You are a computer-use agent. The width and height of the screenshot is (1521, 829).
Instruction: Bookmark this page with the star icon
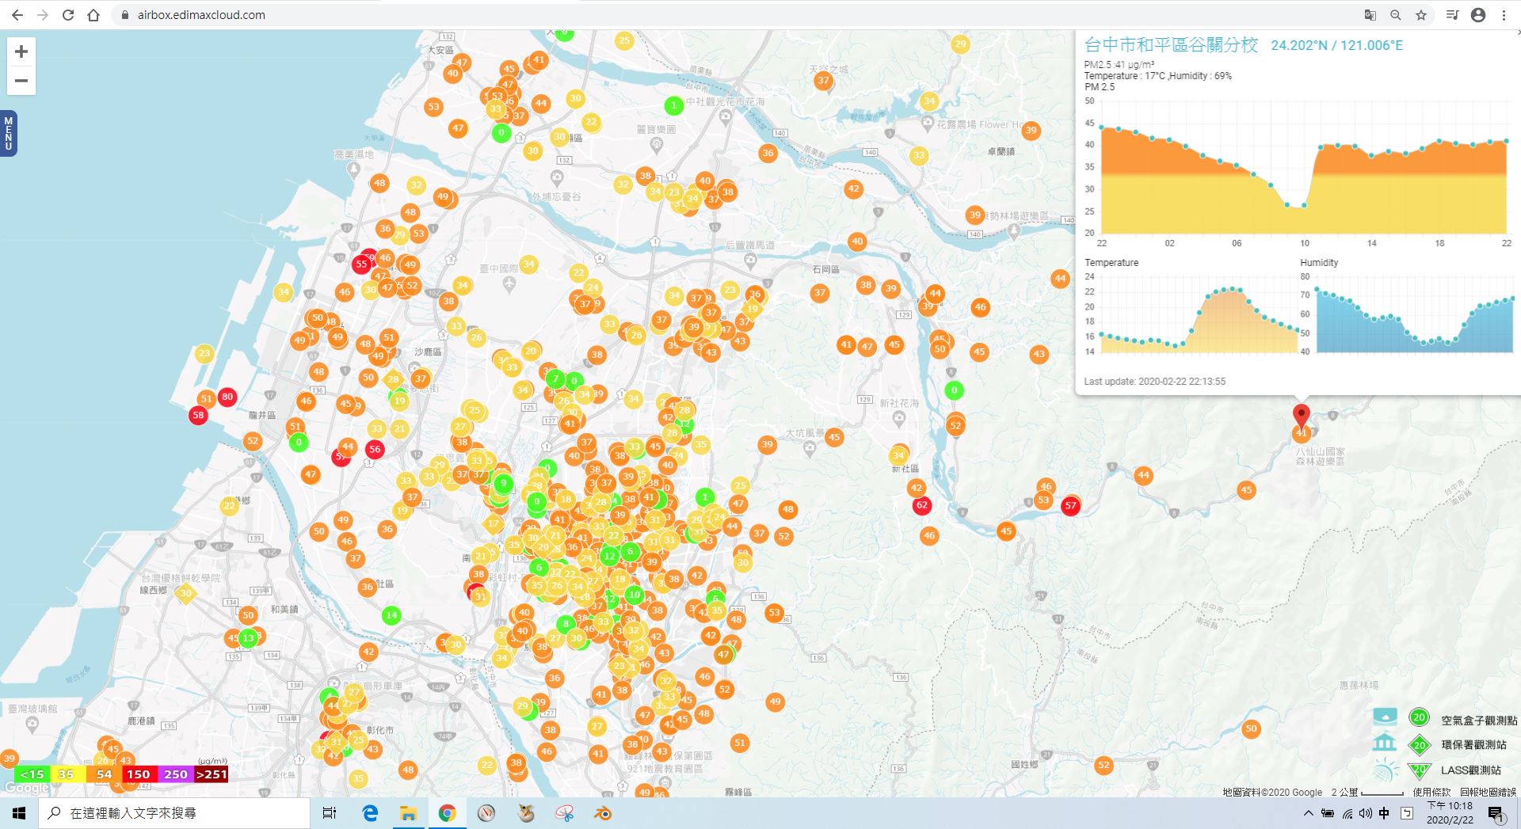(x=1421, y=15)
